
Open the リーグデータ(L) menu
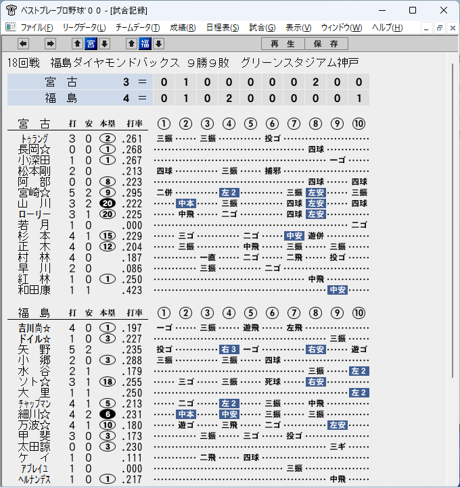pos(84,28)
